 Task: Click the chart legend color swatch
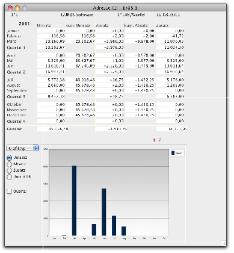[x=173, y=153]
